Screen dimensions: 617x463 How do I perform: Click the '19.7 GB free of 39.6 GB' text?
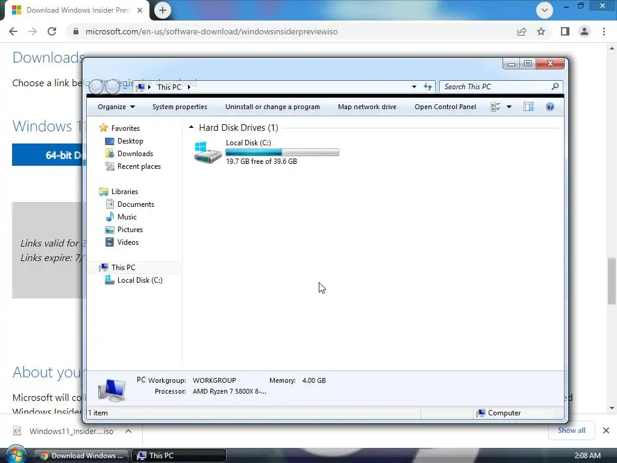pyautogui.click(x=262, y=162)
